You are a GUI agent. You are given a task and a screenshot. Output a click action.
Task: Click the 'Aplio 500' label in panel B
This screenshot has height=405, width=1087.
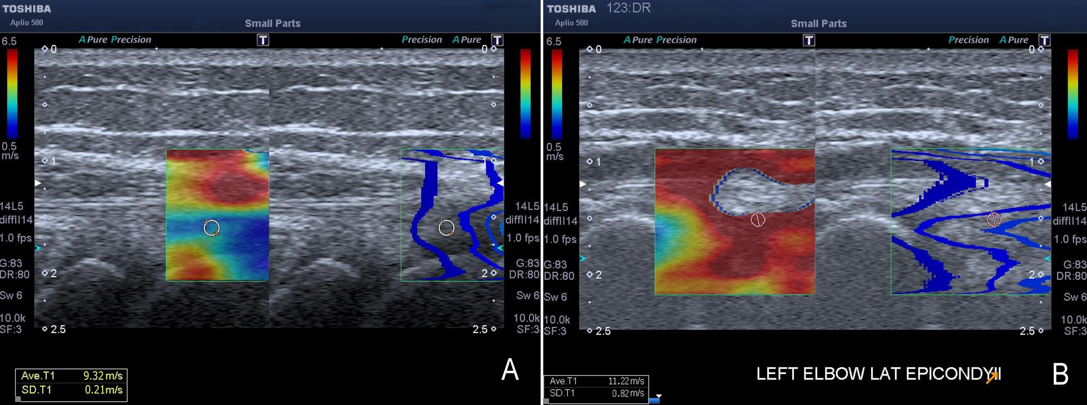[x=571, y=23]
